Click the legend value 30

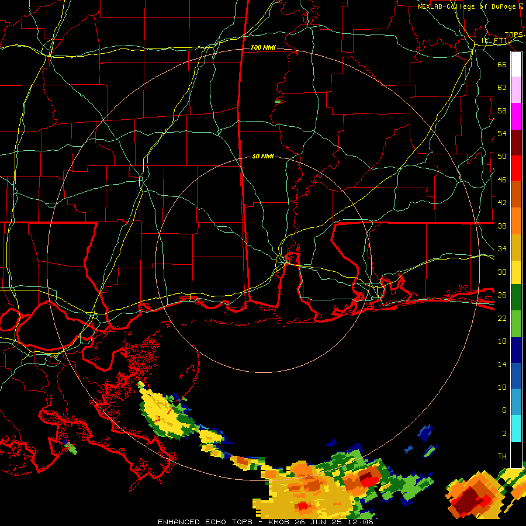(502, 272)
